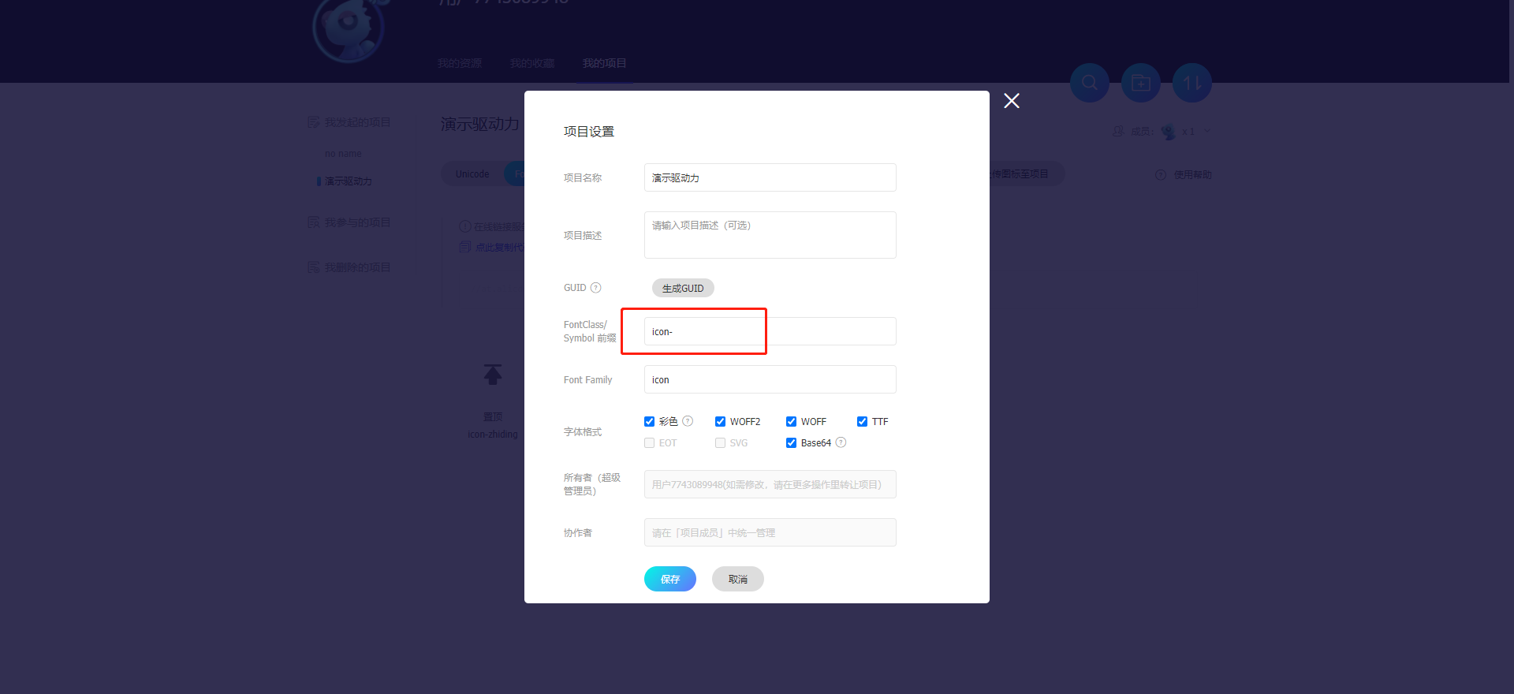Toggle the WOFF2 format checkbox
The height and width of the screenshot is (694, 1514).
[x=721, y=422]
